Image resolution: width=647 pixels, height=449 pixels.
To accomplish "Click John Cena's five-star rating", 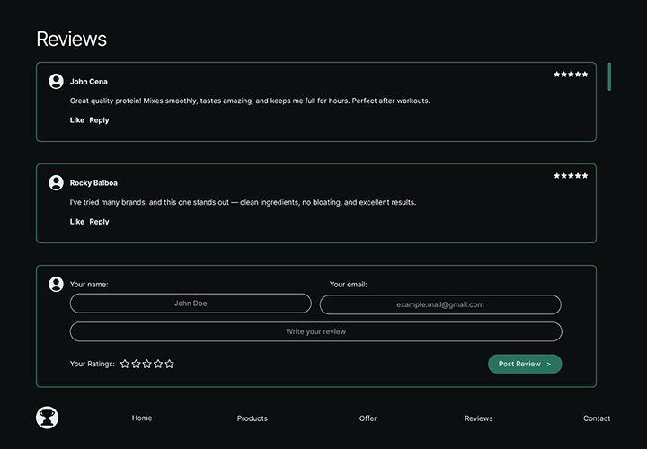I will [571, 75].
